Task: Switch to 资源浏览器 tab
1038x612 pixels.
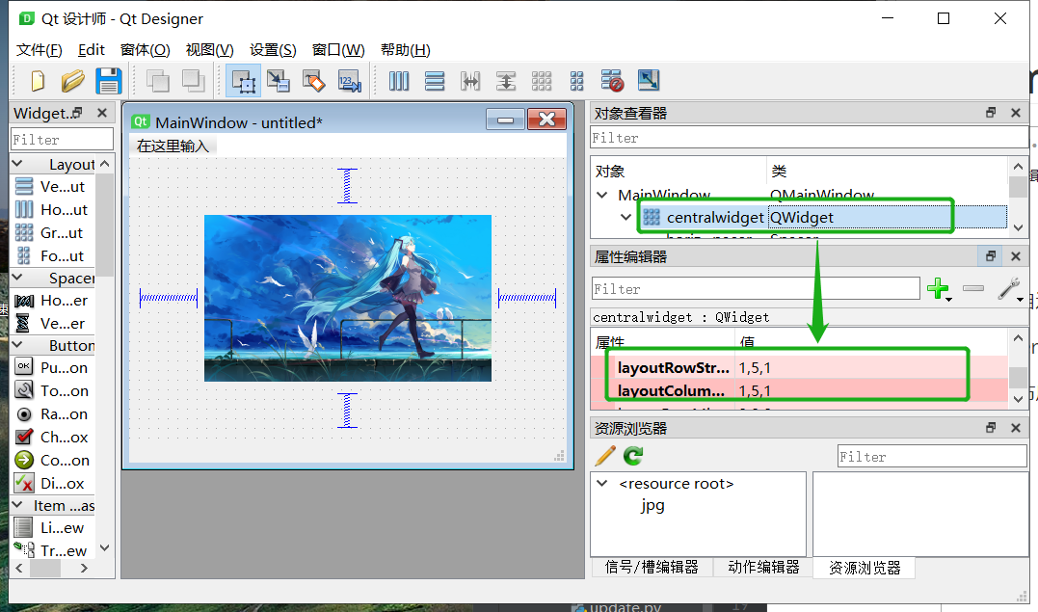Action: click(865, 569)
